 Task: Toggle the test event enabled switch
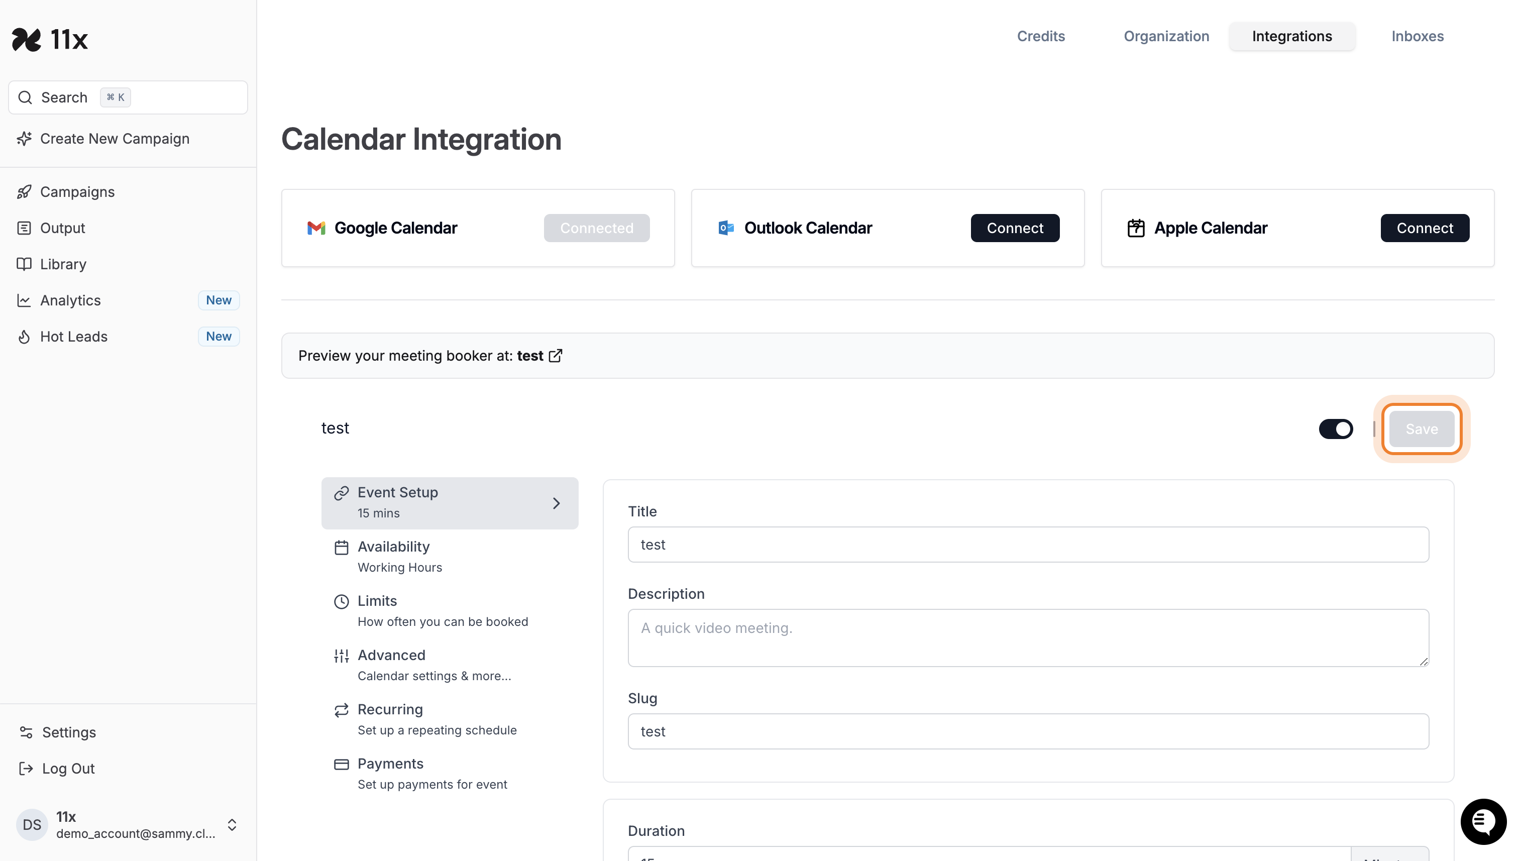click(1336, 428)
